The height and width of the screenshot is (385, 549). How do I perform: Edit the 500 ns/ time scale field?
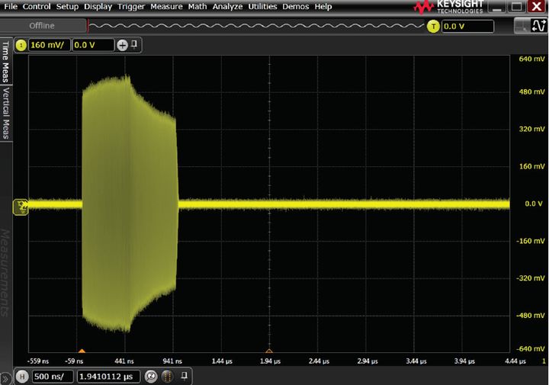coord(53,377)
